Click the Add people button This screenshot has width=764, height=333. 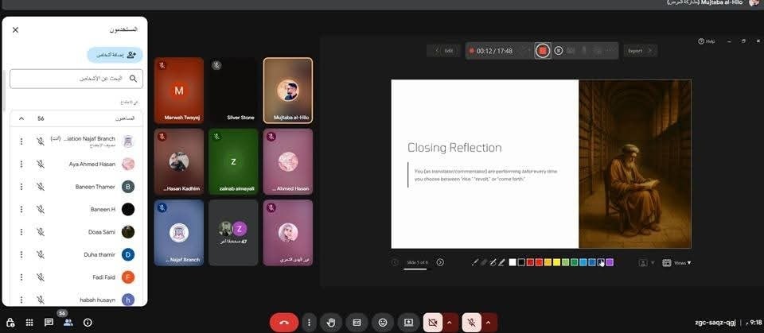pyautogui.click(x=115, y=55)
